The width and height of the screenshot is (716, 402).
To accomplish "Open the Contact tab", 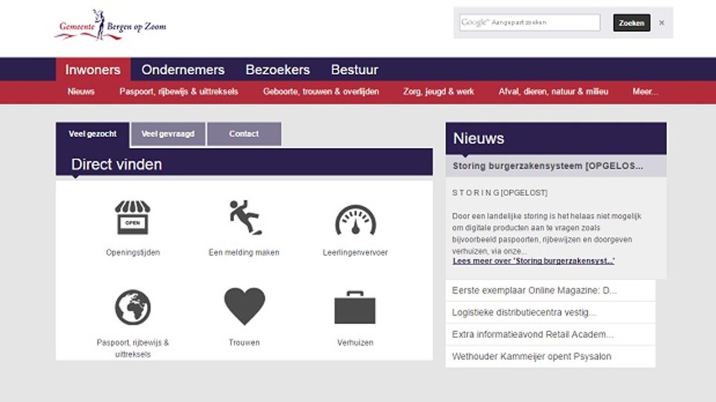I will (x=244, y=134).
